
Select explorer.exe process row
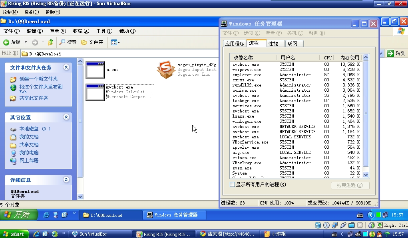coord(296,75)
